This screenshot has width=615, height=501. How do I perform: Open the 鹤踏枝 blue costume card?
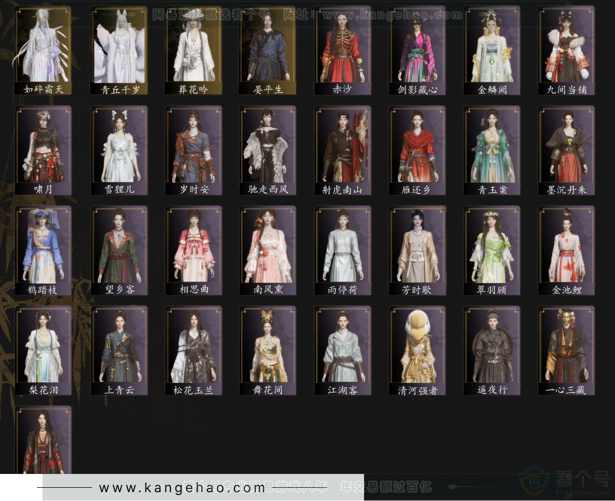[44, 250]
